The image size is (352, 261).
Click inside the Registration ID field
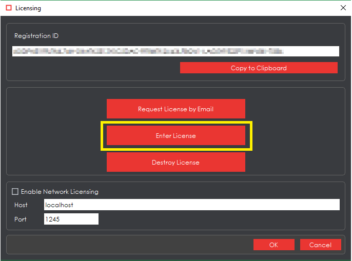tap(175, 51)
